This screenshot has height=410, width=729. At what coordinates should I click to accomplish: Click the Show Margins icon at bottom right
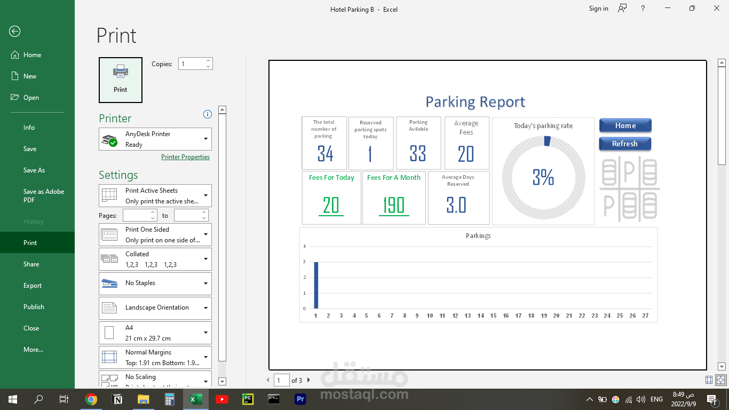(x=709, y=380)
